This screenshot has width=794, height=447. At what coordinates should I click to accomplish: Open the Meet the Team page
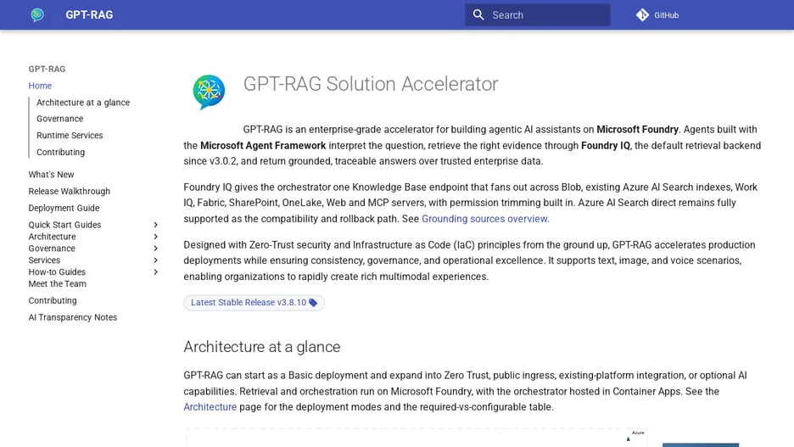pos(57,284)
